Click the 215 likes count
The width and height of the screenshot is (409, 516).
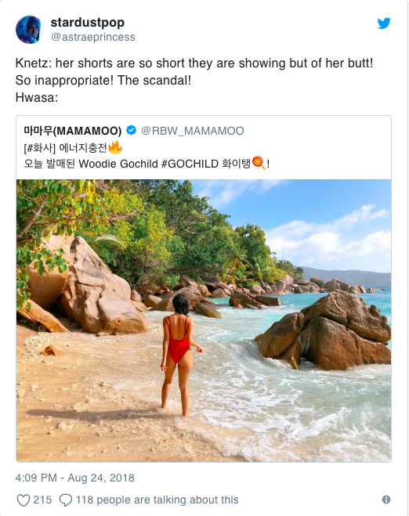point(42,500)
